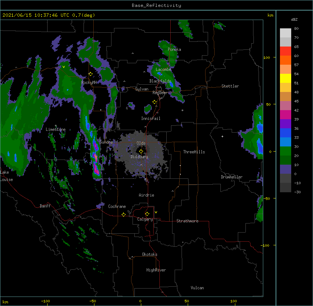Viewport: 313px width, 306px height.
Task: Click the white asterisk marker above Limestone
Action: click(x=56, y=126)
